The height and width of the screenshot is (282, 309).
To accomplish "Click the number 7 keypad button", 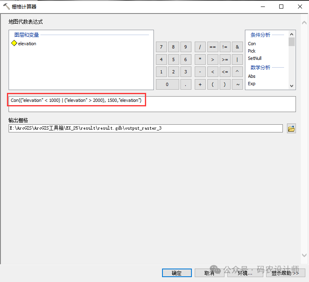I will (161, 47).
